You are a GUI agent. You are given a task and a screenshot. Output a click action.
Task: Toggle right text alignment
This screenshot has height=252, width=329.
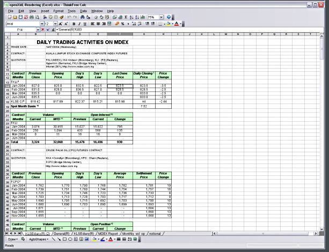tap(104, 24)
